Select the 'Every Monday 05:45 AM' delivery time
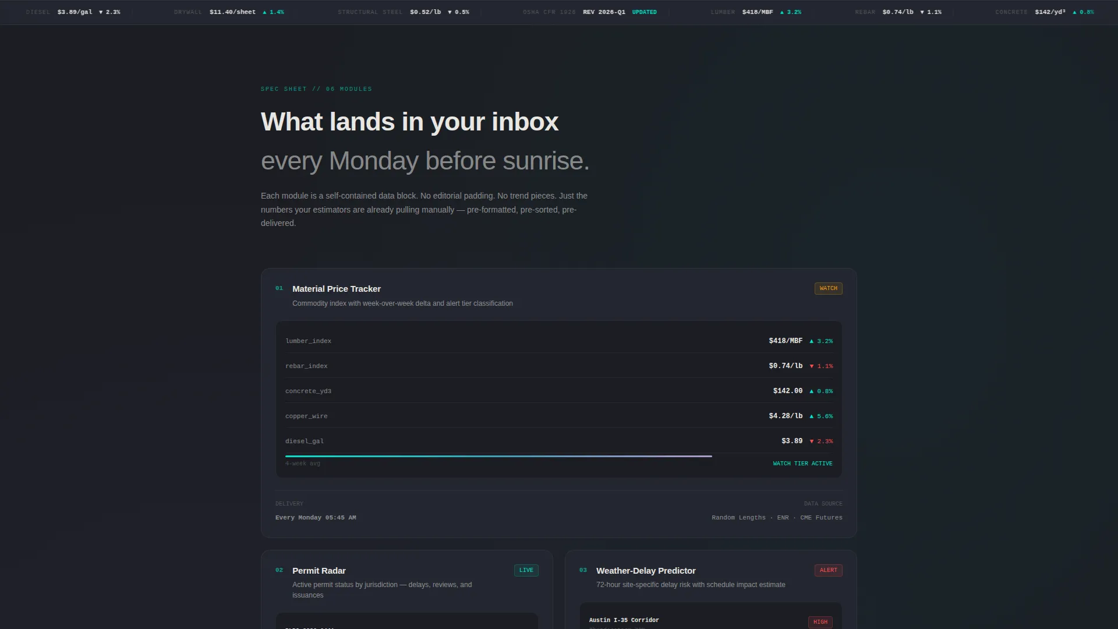Image resolution: width=1118 pixels, height=629 pixels. 316,518
